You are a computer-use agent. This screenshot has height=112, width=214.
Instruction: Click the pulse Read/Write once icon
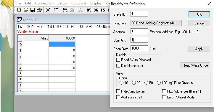click(81, 10)
